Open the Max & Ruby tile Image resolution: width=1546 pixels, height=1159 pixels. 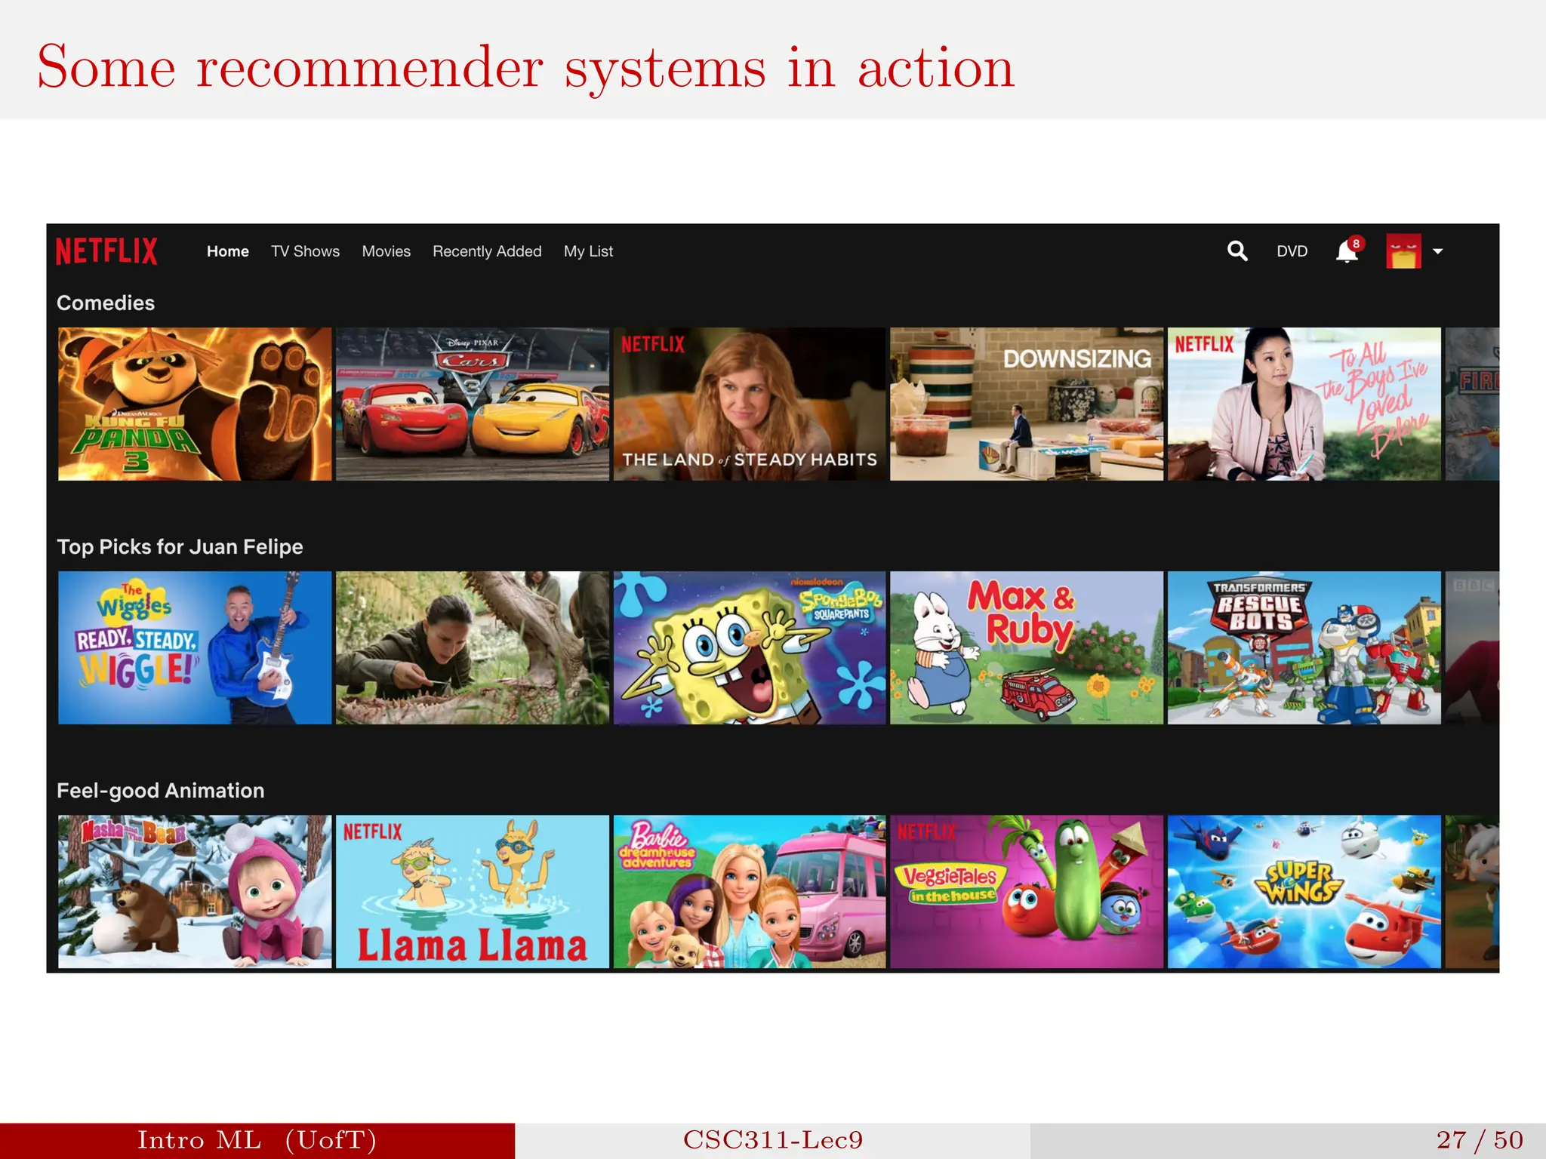tap(1027, 647)
